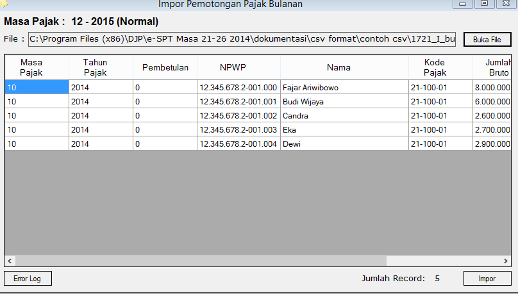Click the Kode Pajak column header
This screenshot has height=294, width=518.
[440, 67]
